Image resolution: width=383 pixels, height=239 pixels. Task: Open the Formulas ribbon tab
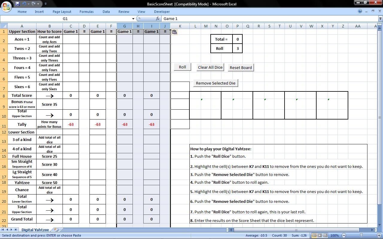pos(86,12)
